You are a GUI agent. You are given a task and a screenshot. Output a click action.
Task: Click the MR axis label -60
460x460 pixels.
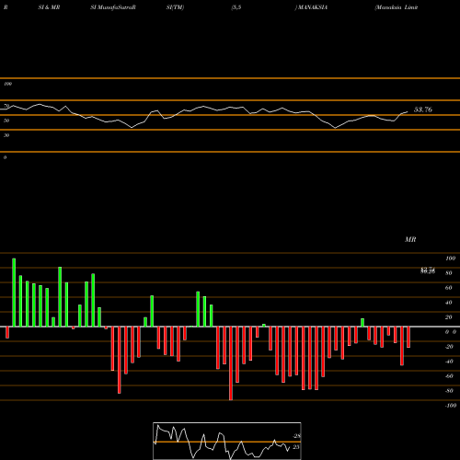449,376
